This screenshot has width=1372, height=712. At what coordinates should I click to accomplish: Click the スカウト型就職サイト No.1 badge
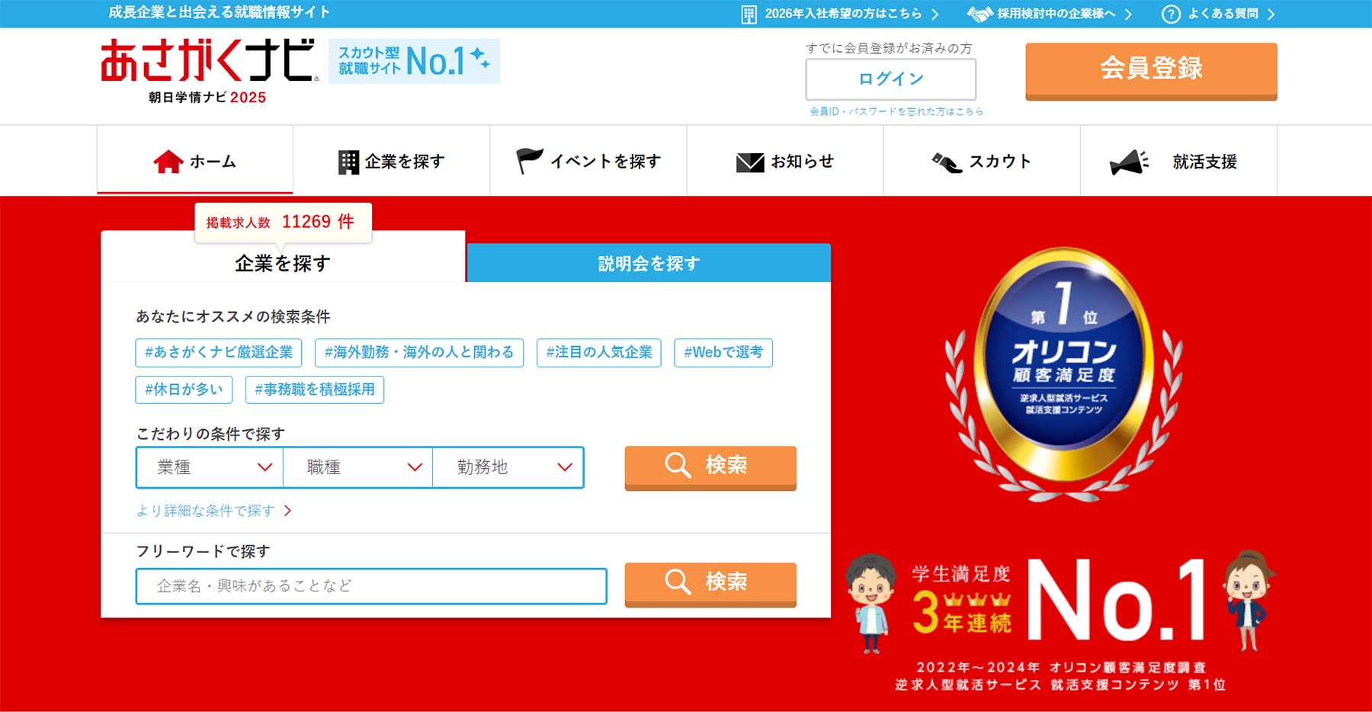click(x=414, y=61)
